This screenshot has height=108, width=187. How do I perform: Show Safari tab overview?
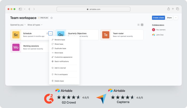point(178,9)
